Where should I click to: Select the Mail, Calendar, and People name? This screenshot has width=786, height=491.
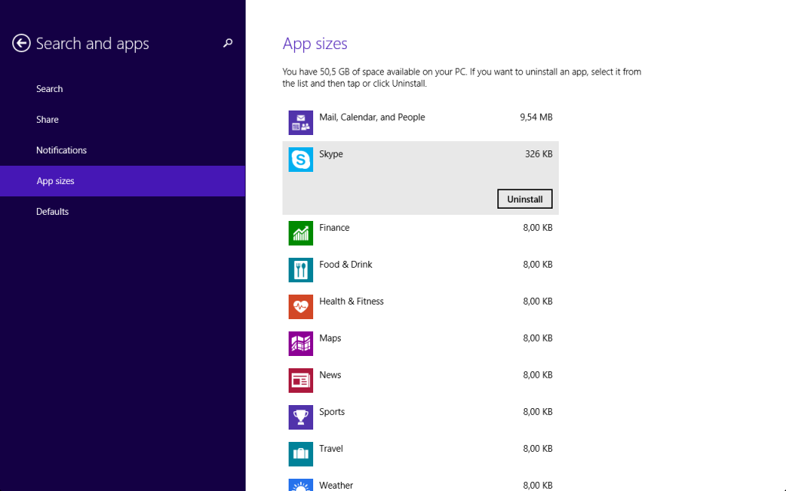tap(372, 117)
